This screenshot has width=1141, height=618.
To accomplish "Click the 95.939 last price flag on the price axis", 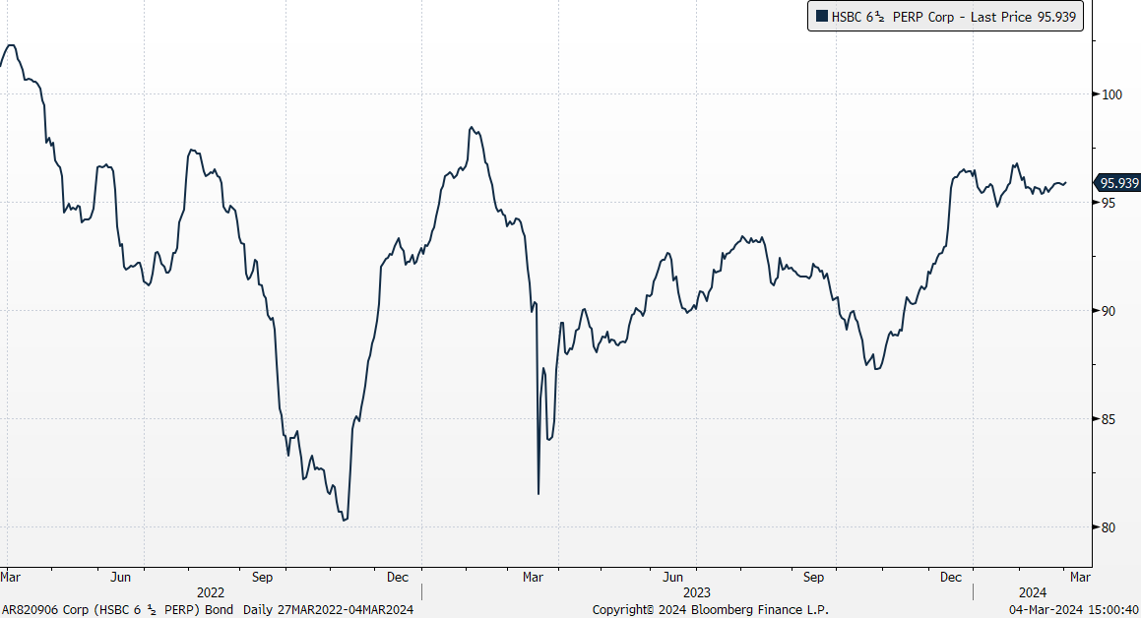I will (x=1118, y=183).
